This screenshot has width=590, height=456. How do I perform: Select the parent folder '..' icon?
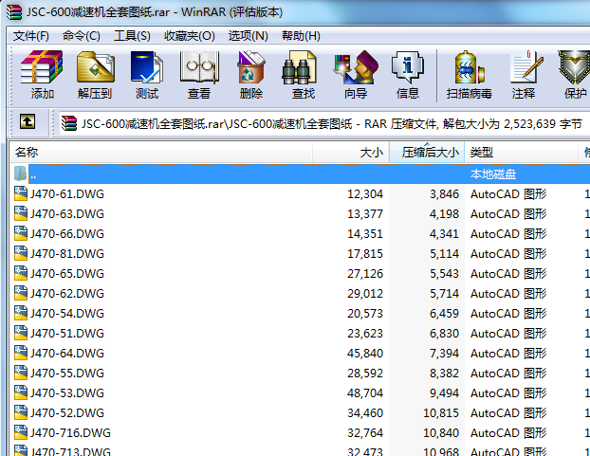[20, 173]
